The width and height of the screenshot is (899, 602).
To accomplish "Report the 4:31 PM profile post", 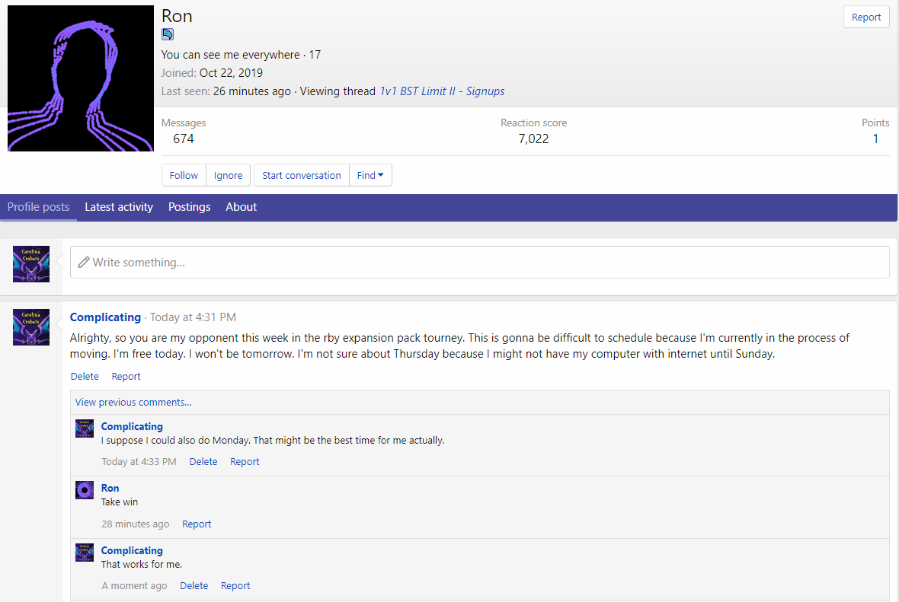I will click(x=126, y=376).
